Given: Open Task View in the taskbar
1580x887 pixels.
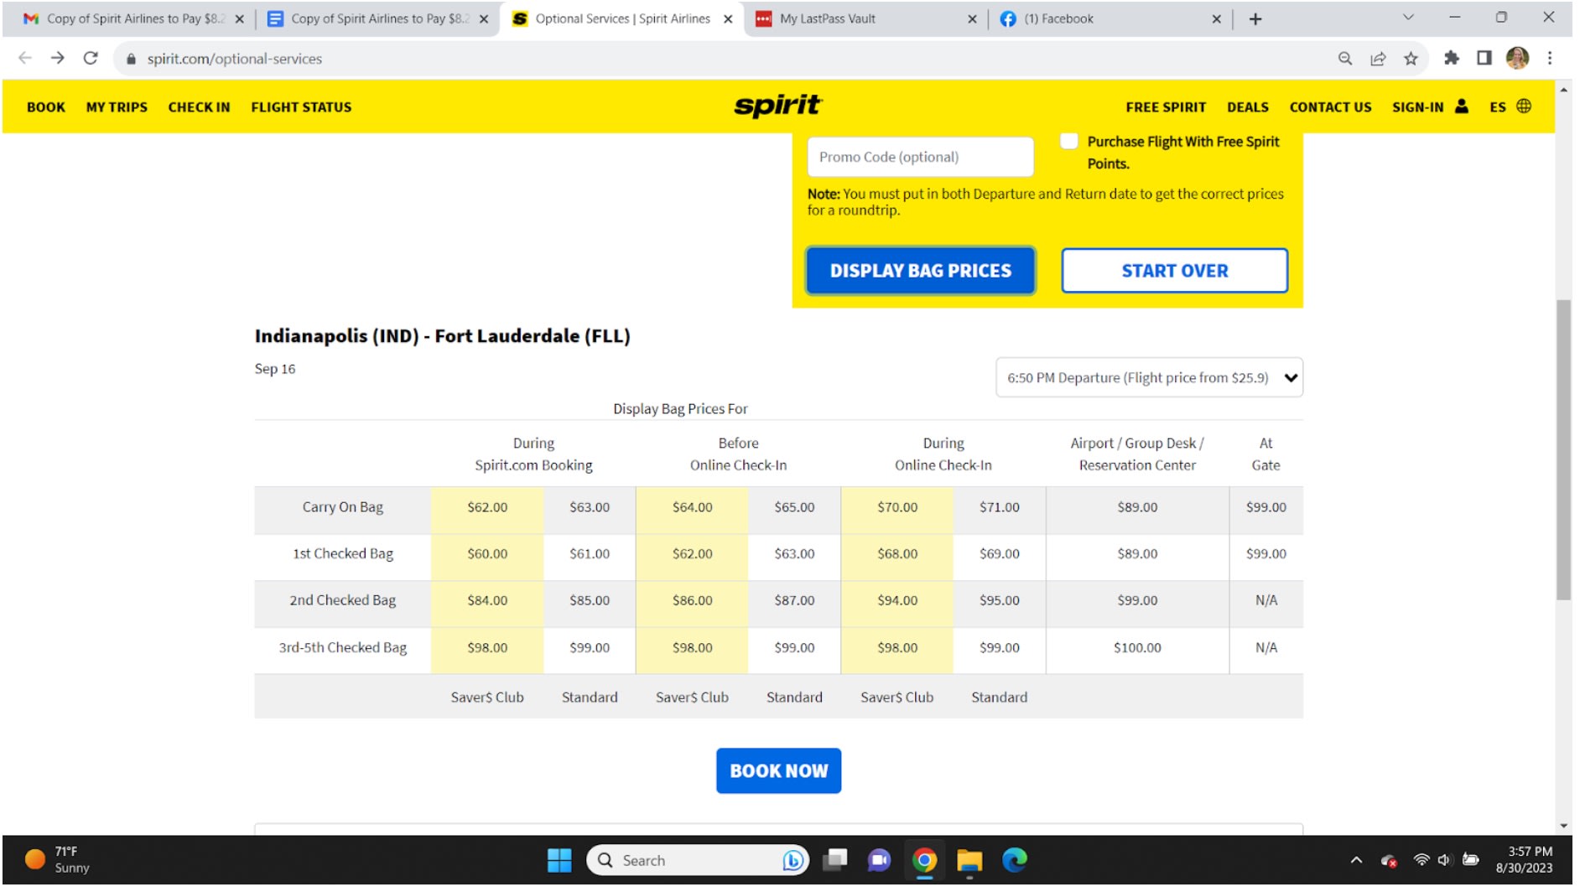Looking at the screenshot, I should 835,861.
